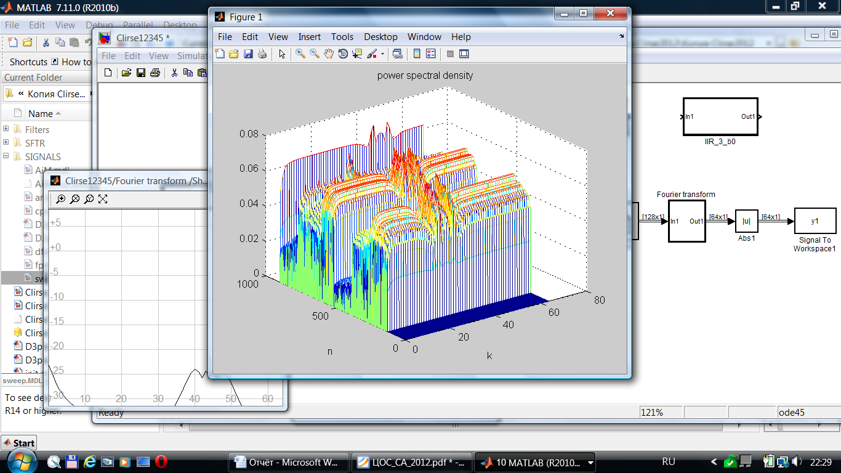Click the Shortcuts label in the MATLAB toolbar
Image resolution: width=841 pixels, height=473 pixels.
28,62
